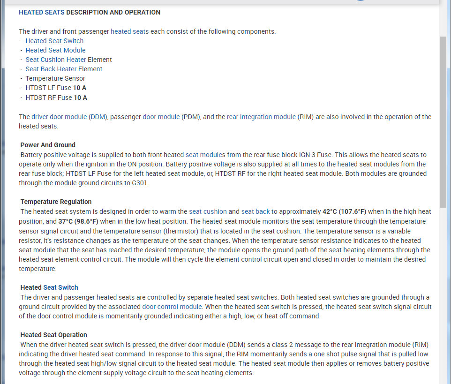
Task: Click the blue circular icon at top edge
Action: pos(360,0)
